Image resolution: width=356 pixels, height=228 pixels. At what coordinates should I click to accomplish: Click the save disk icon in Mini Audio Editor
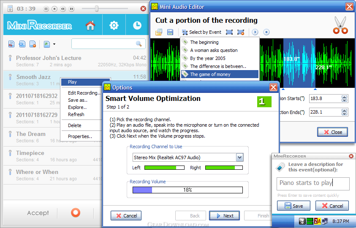(170, 32)
